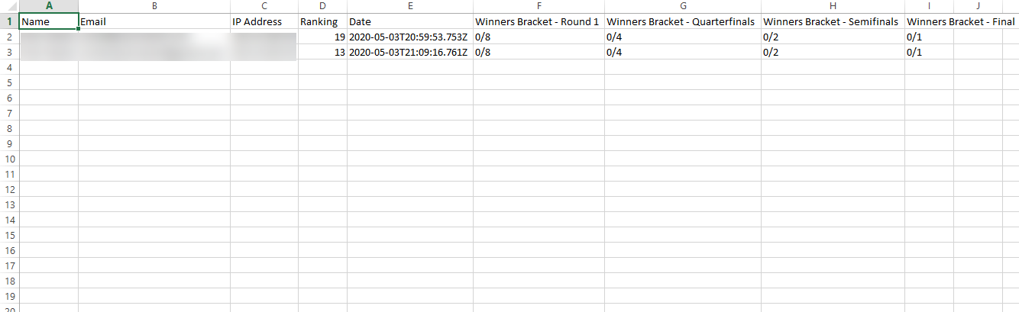
Task: Click the Name header cell
Action: point(49,21)
